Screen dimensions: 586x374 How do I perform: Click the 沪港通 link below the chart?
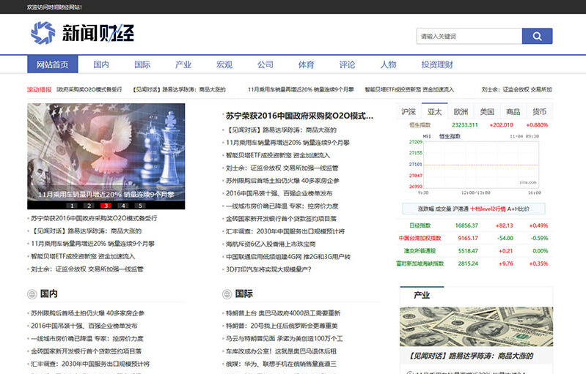tap(461, 209)
